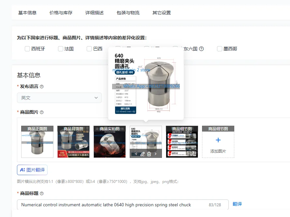290x217 pixels.
Task: Click the edit pencil icon on hovered thumbnail
Action: (x=142, y=154)
